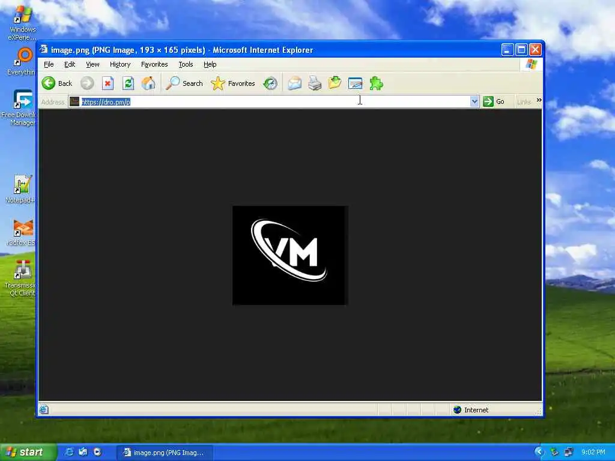Screen dimensions: 615x461
Task: Click the Edit page toolbar icon
Action: pos(355,83)
